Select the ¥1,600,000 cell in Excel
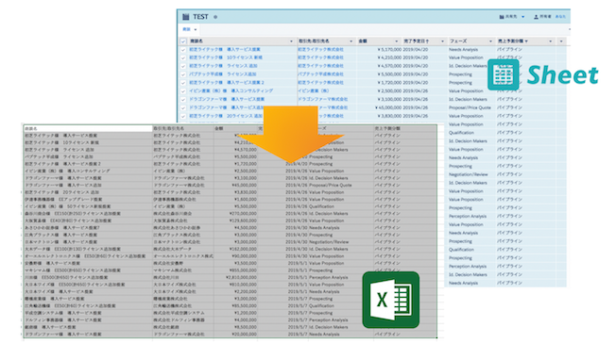This screenshot has height=343, width=616. [235, 199]
